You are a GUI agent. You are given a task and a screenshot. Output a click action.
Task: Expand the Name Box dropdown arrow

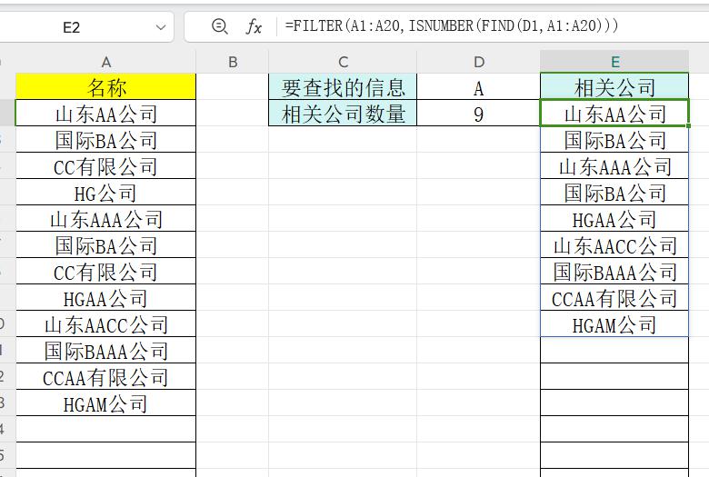(x=161, y=27)
